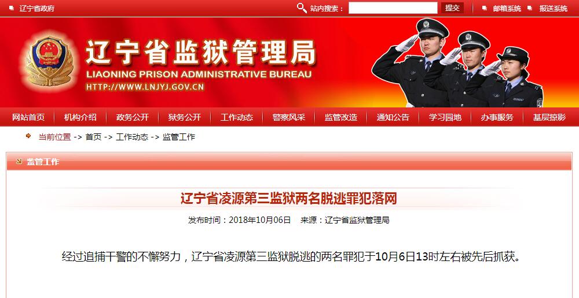
Task: Click the magnifying glass search icon
Action: tap(302, 8)
